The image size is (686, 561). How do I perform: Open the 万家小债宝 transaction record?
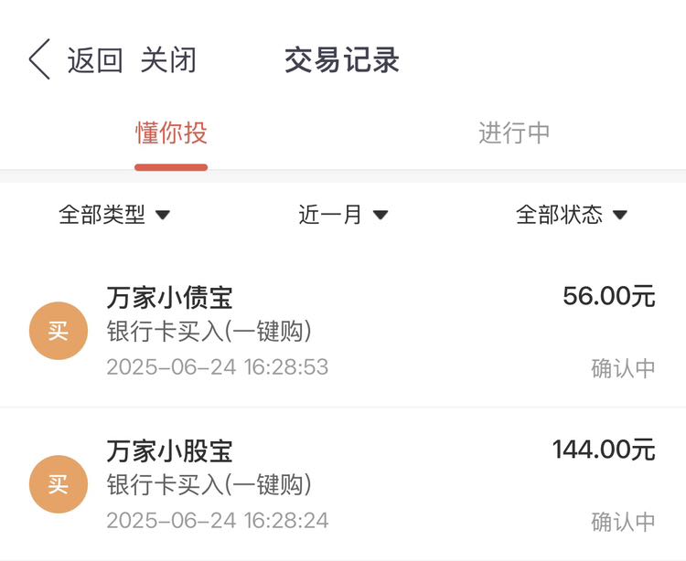pyautogui.click(x=343, y=331)
